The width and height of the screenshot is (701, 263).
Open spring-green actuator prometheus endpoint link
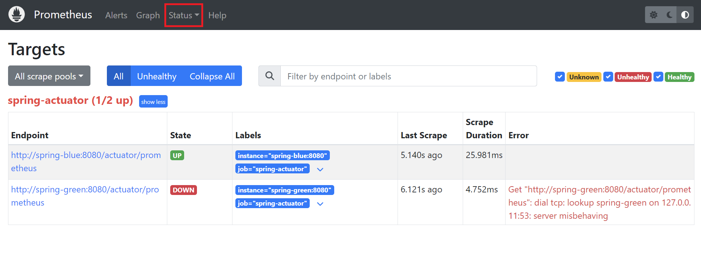coord(85,196)
